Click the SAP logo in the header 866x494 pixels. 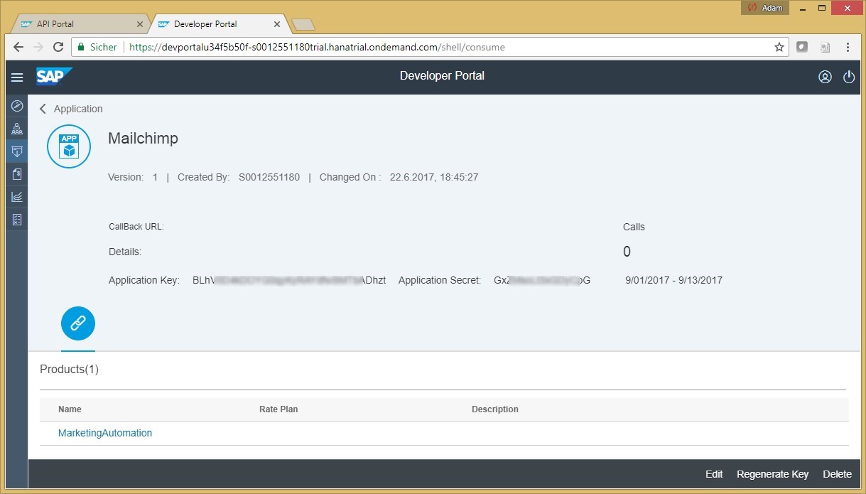click(54, 76)
